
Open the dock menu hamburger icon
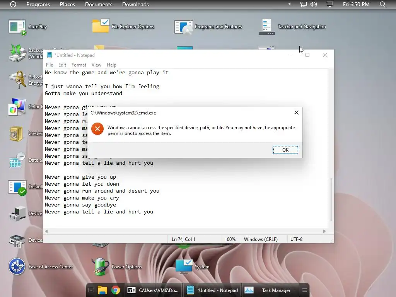tap(305, 290)
